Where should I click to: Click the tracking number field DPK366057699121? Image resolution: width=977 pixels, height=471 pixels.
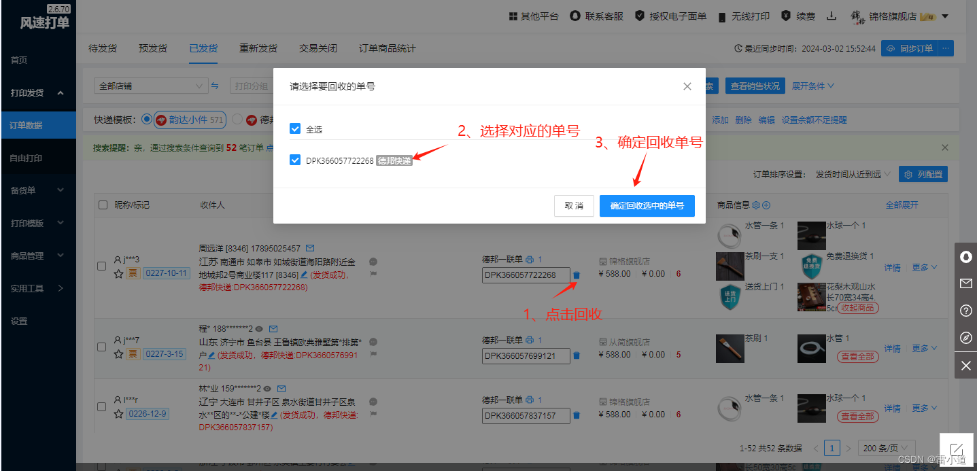pos(526,355)
